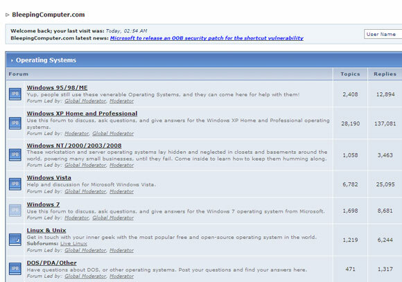The image size is (402, 282).
Task: Click the topic count 1,219
Action: [x=350, y=240]
